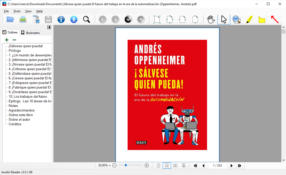Switch to the Bookmarks tab
286x175 pixels.
[x=30, y=33]
